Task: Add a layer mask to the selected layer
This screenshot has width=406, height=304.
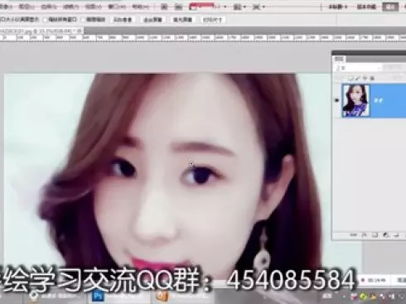Action: pyautogui.click(x=375, y=235)
